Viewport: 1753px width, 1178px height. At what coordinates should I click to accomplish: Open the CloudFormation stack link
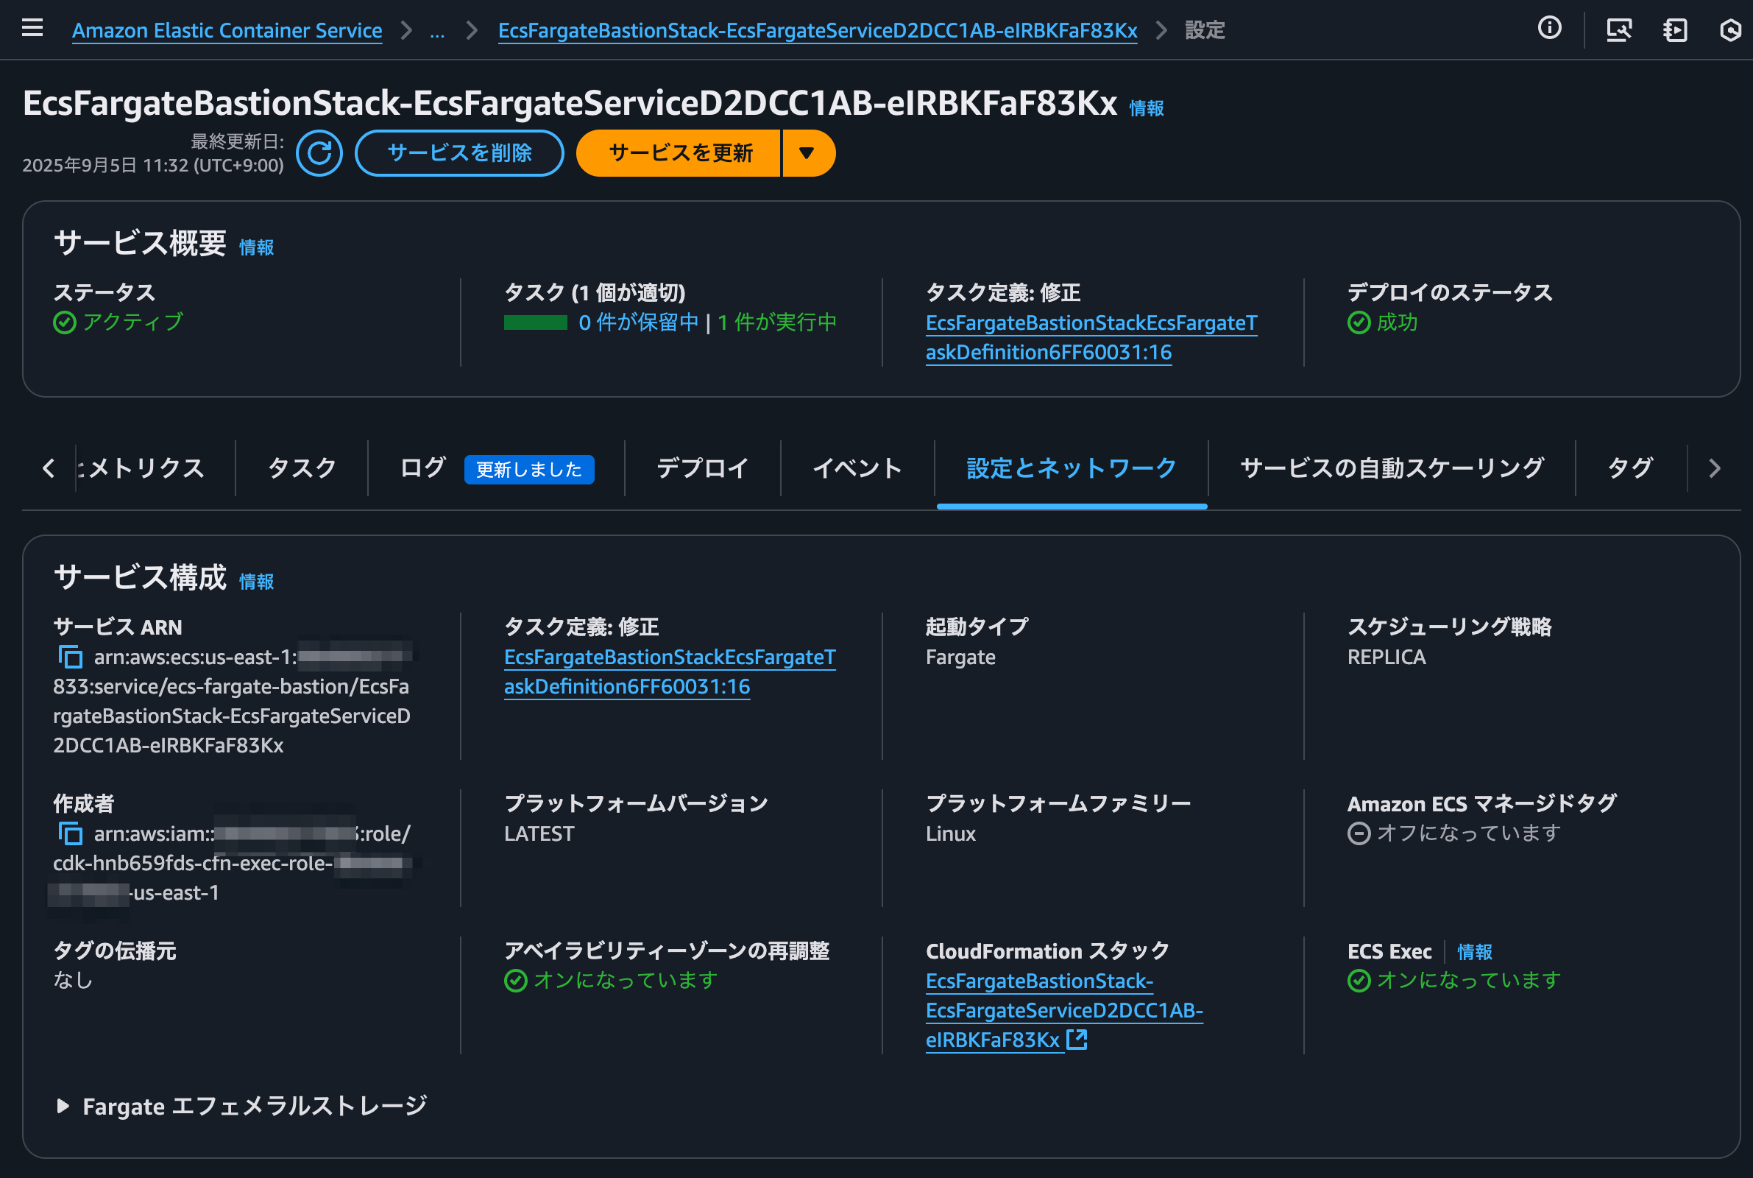(x=1065, y=1010)
